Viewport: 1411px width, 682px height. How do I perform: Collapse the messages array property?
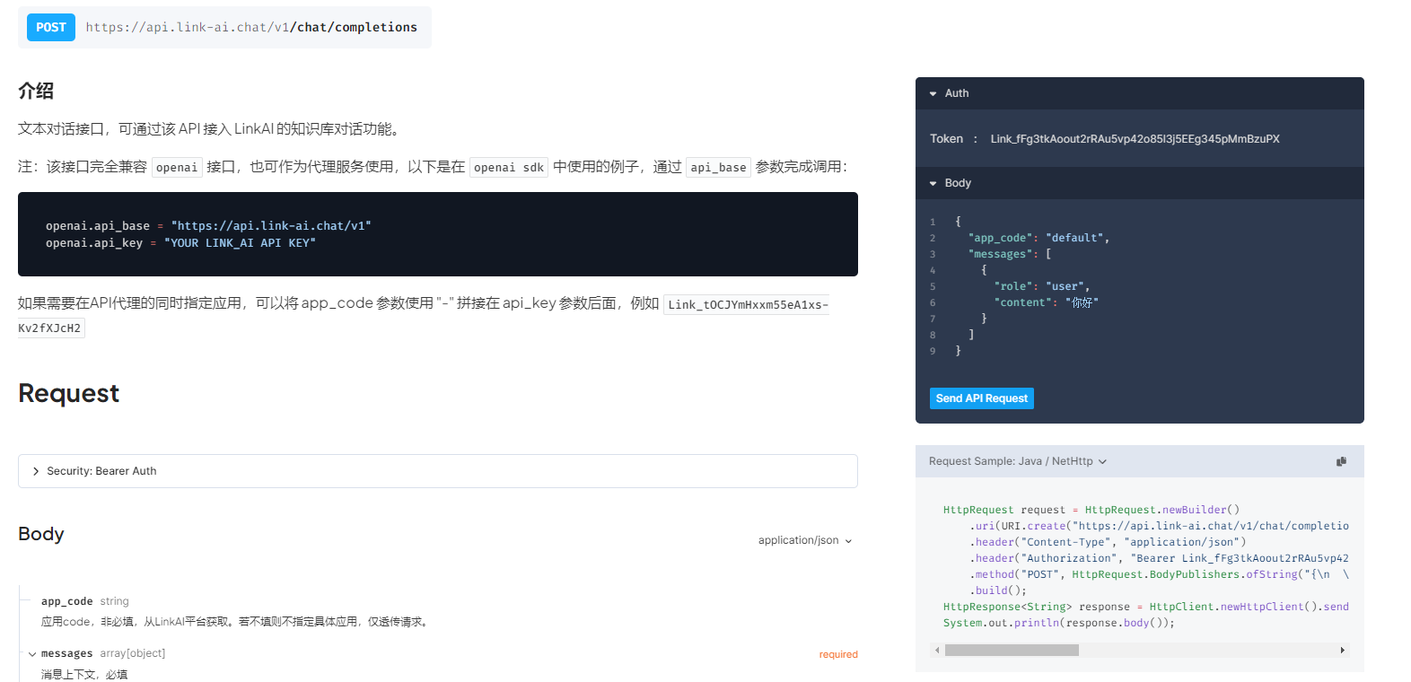pyautogui.click(x=32, y=654)
